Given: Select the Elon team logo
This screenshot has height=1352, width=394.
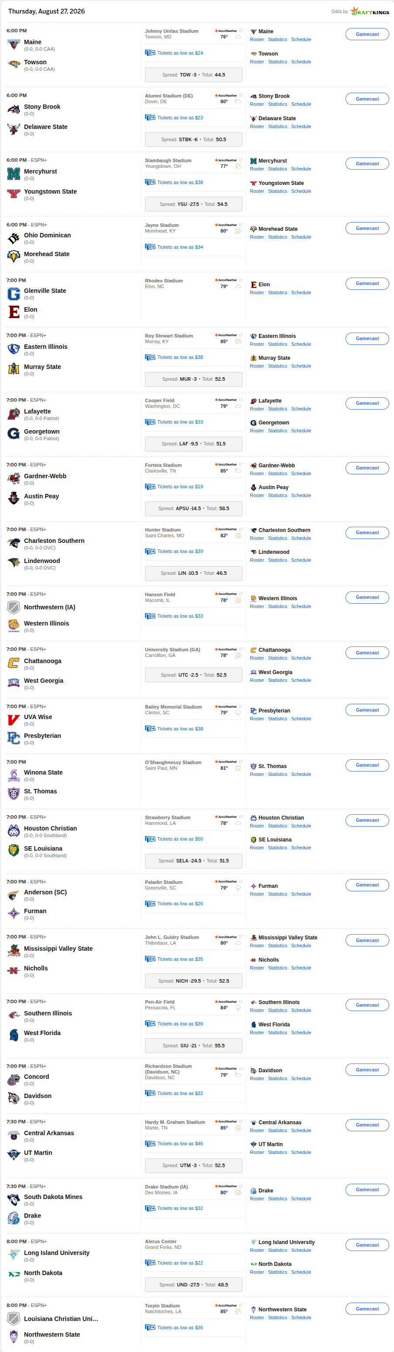Looking at the screenshot, I should [14, 312].
